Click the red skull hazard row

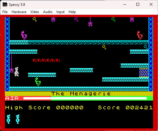click(x=47, y=60)
